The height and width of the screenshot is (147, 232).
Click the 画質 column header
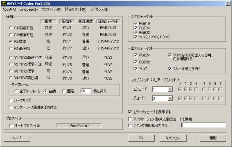coord(48,21)
